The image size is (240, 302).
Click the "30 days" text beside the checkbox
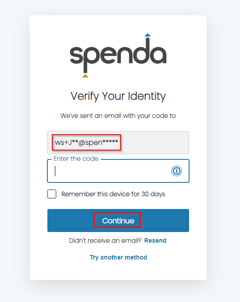[x=153, y=194]
